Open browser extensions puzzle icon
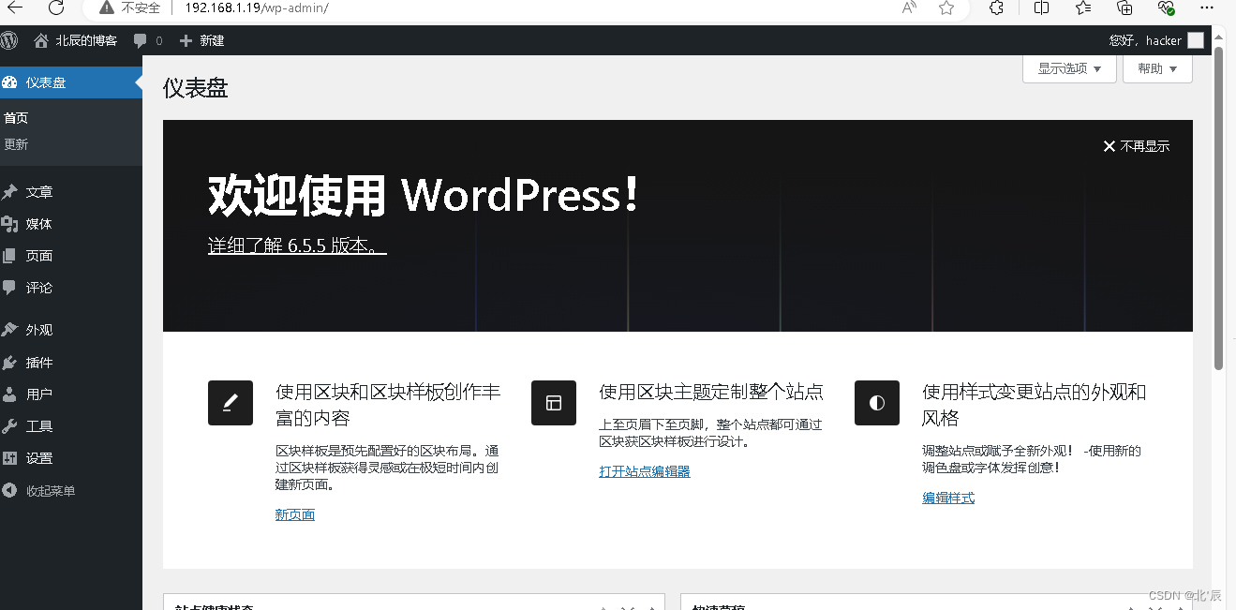 pos(997,7)
